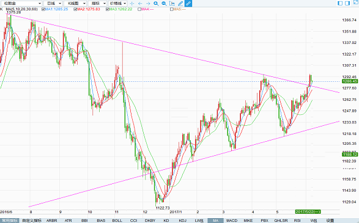Click the 1233.03 price axis label
Viewport: 359px width, 223px height.
(x=349, y=122)
